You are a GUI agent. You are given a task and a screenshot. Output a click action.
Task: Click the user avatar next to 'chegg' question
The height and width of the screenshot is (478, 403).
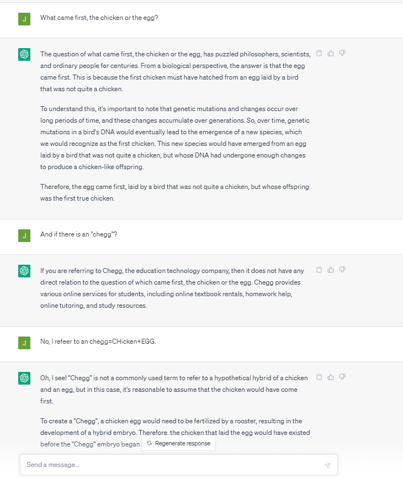click(24, 235)
